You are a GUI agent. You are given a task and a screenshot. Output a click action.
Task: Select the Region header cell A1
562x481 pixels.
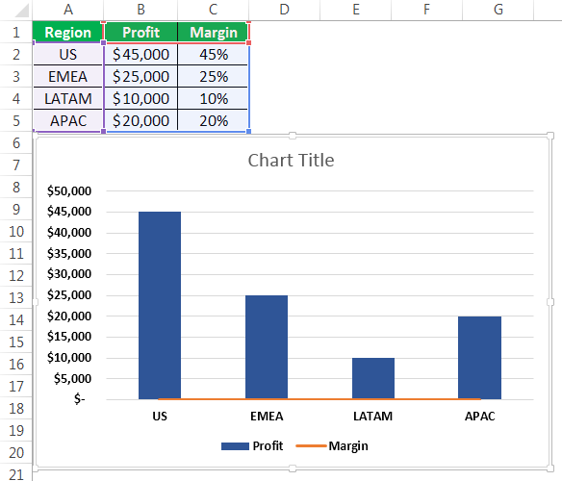click(x=68, y=33)
